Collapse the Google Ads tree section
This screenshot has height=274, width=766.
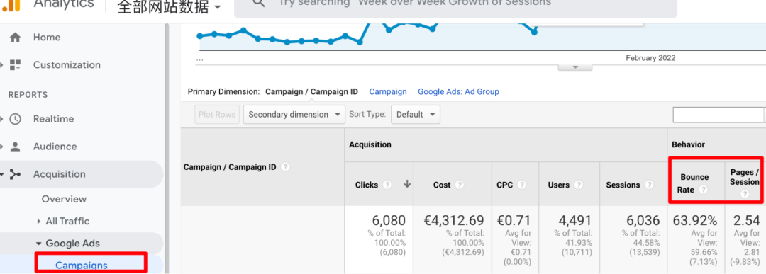pyautogui.click(x=38, y=244)
